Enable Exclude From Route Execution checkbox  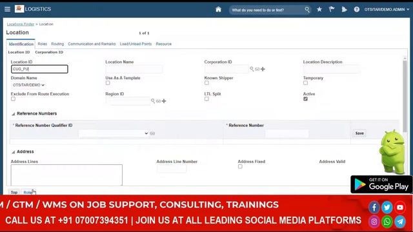13,99
